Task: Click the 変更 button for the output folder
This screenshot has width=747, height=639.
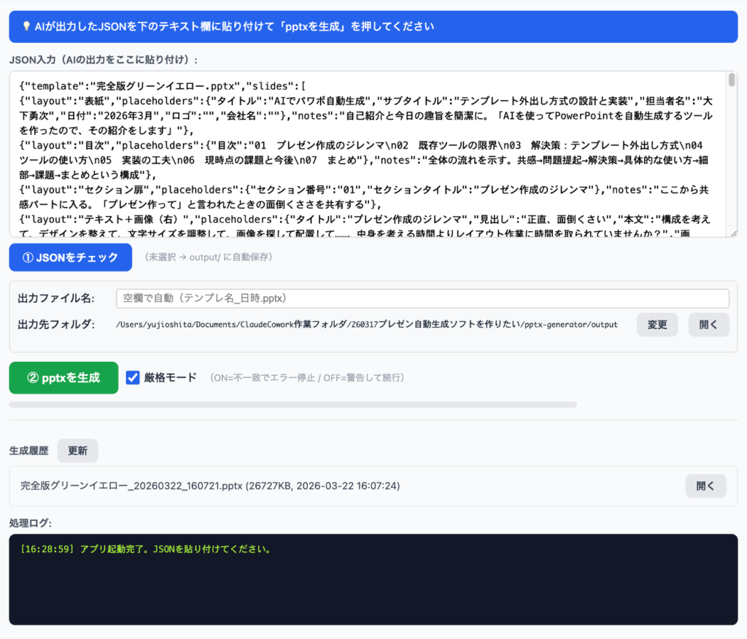Action: tap(657, 325)
